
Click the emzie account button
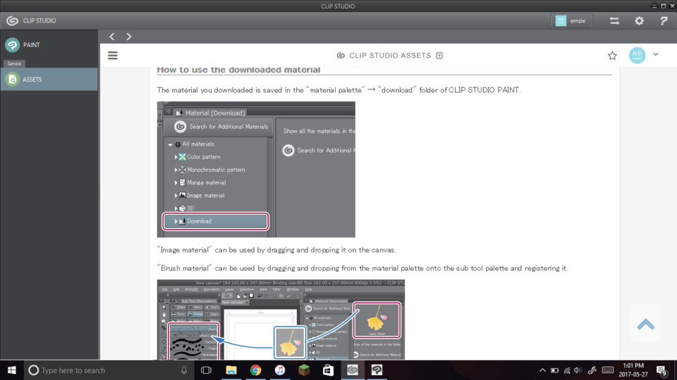(x=572, y=20)
